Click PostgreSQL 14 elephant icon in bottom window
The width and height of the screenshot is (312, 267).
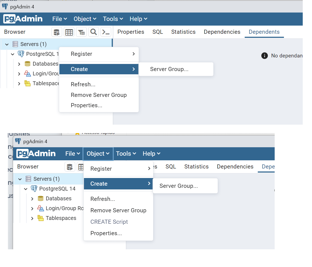click(x=34, y=189)
